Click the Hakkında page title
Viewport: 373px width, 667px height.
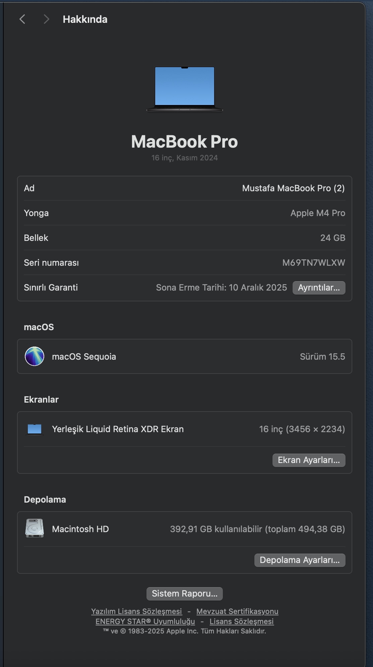tap(85, 19)
